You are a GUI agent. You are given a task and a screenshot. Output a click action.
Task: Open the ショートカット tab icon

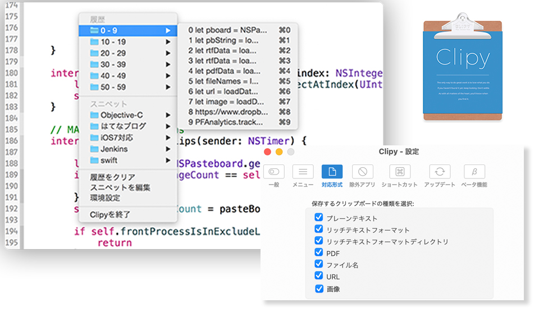tap(400, 172)
